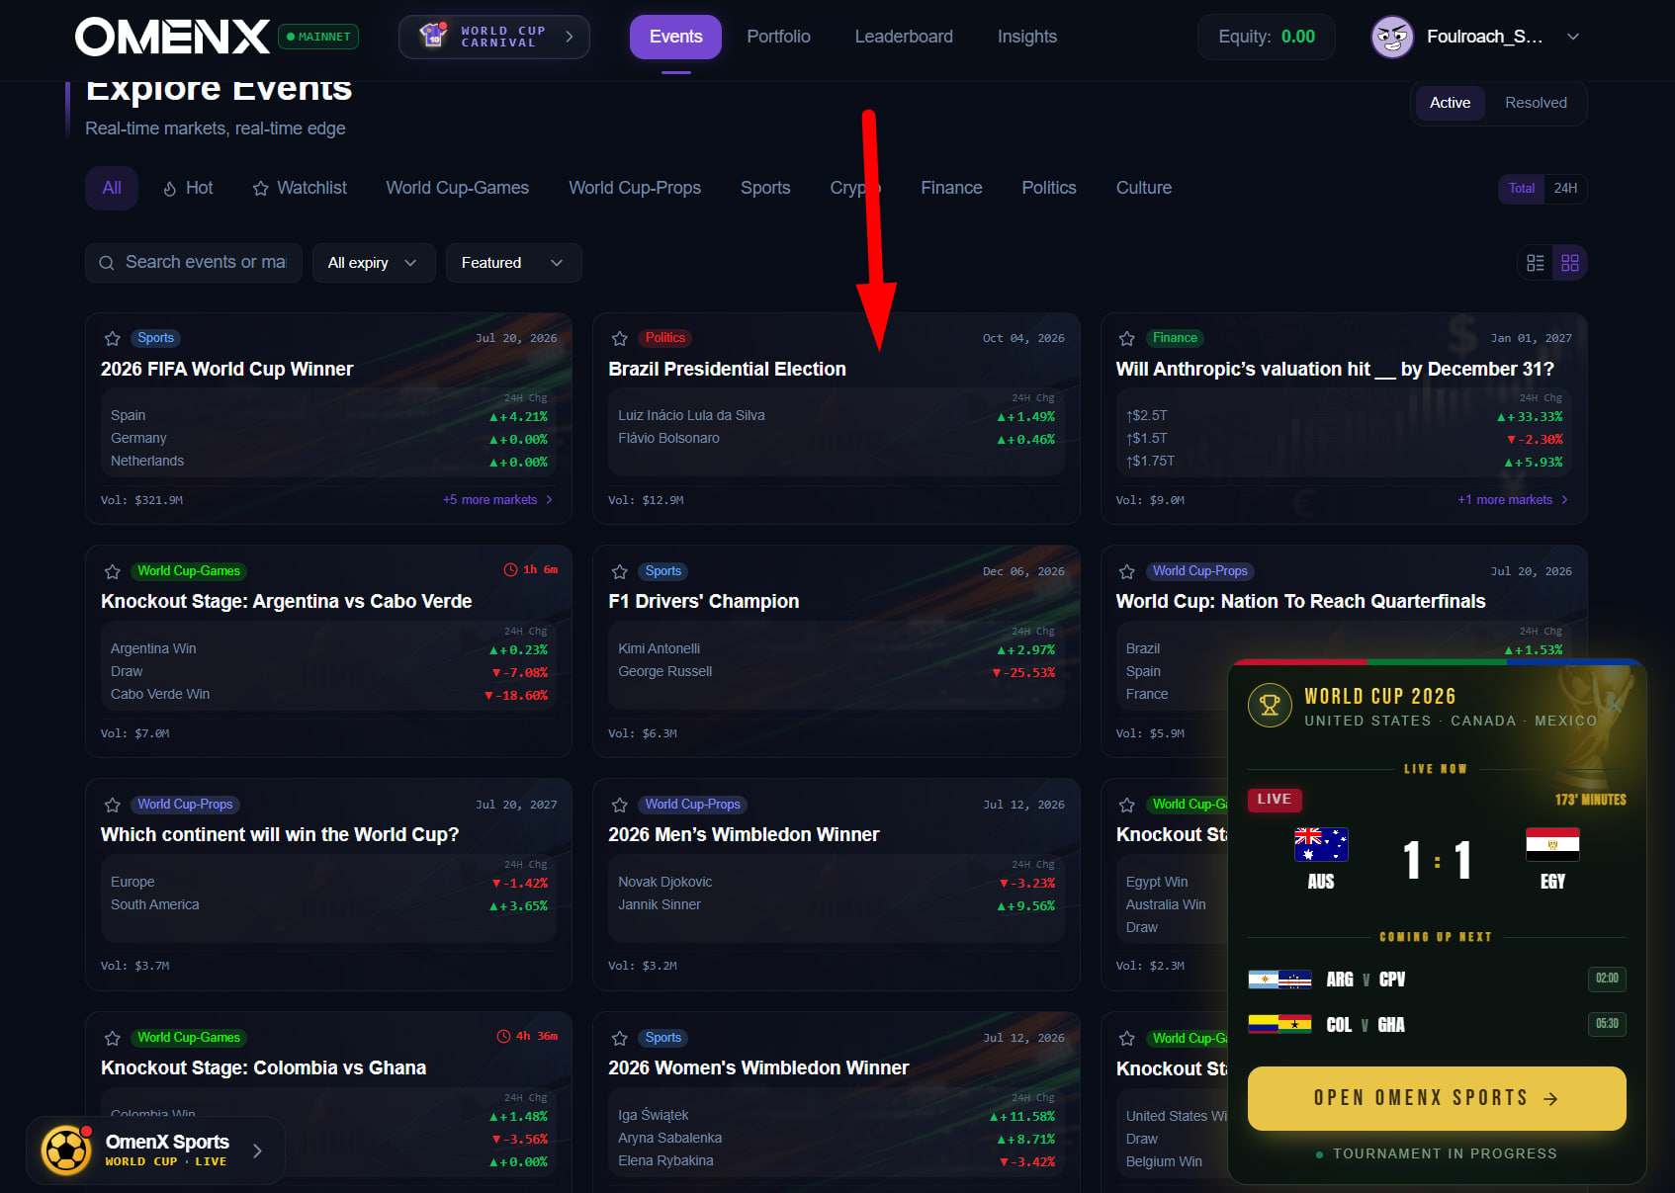This screenshot has height=1193, width=1675.
Task: Toggle volume to Total
Action: (x=1522, y=188)
